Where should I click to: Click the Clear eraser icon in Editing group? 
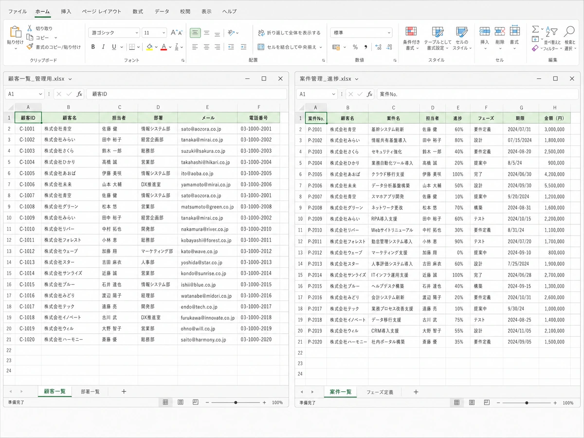[x=535, y=48]
